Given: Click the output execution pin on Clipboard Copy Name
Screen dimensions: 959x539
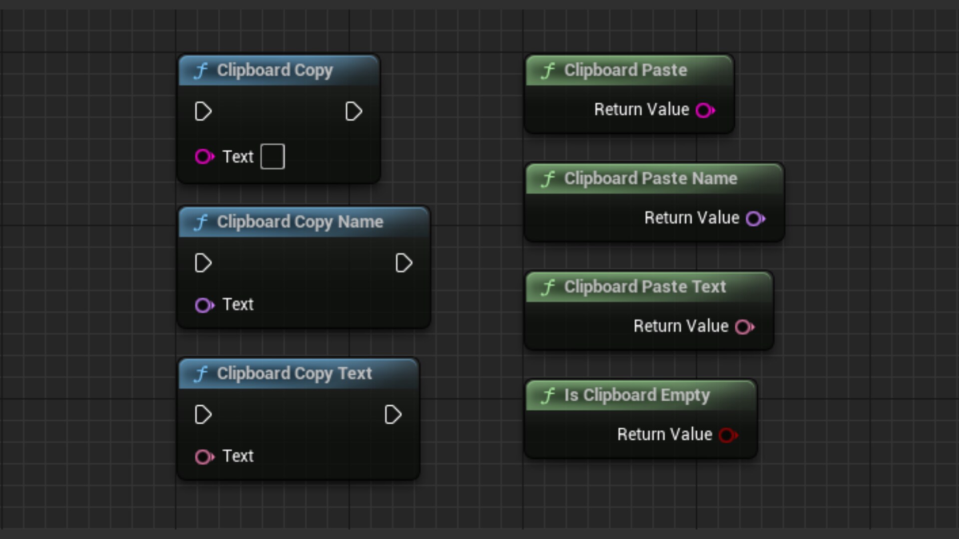Looking at the screenshot, I should (x=404, y=263).
